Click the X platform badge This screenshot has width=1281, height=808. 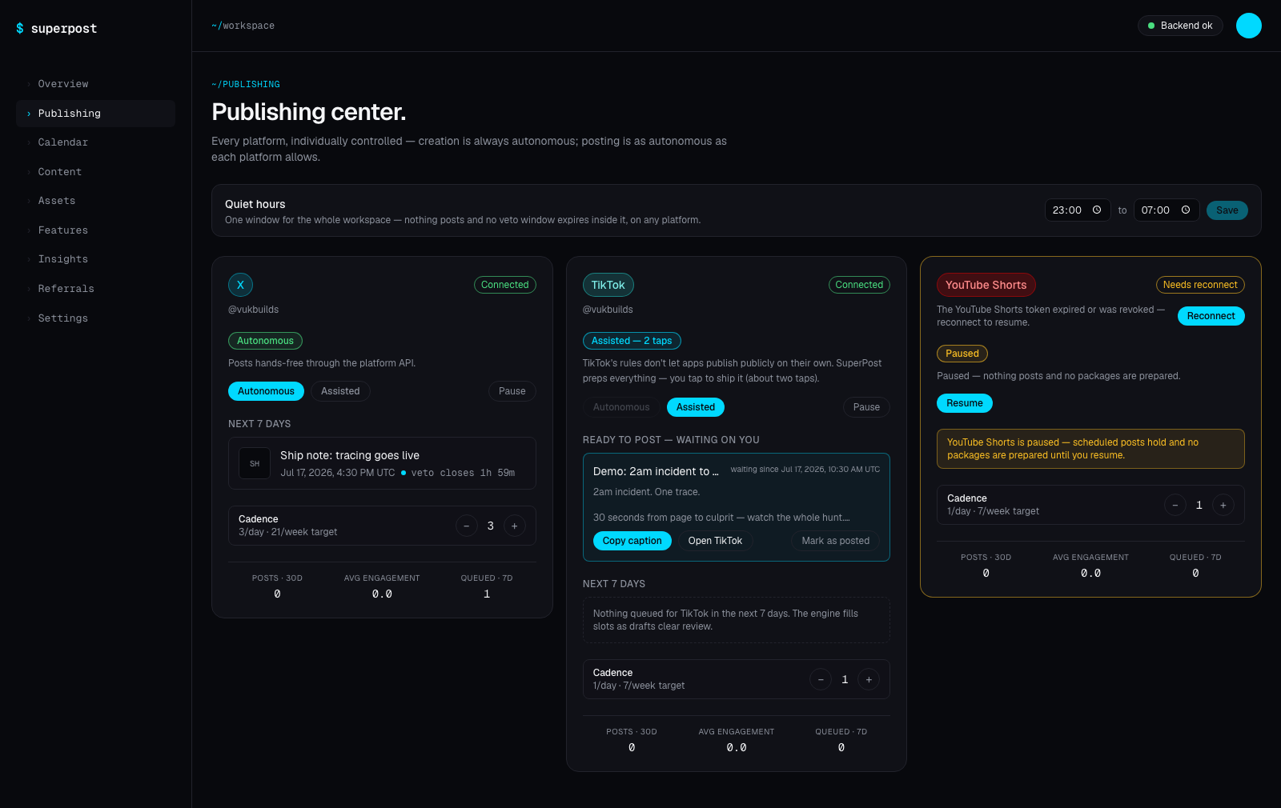[x=240, y=285]
